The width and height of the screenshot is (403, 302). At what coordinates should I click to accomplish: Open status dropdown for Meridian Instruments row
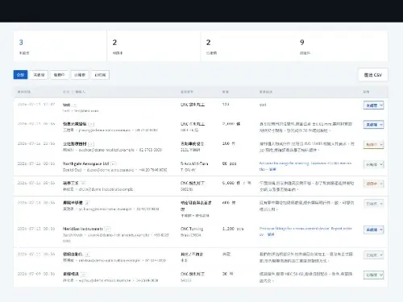[373, 230]
